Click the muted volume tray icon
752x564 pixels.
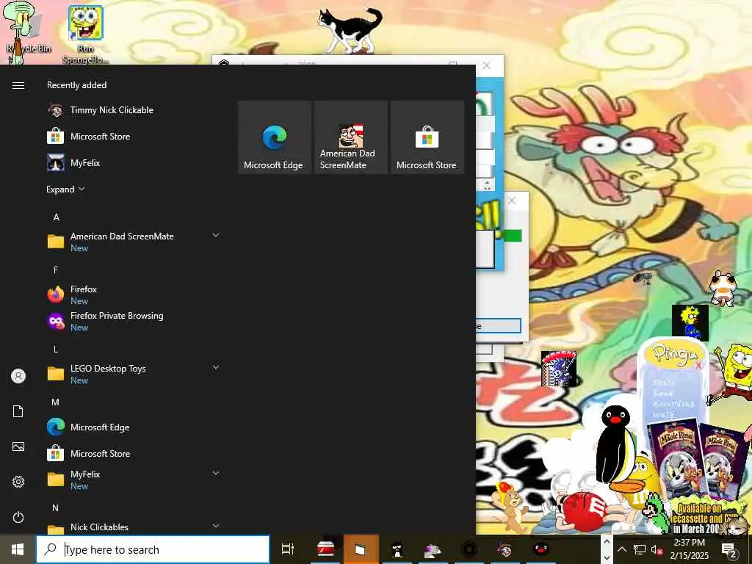click(657, 549)
